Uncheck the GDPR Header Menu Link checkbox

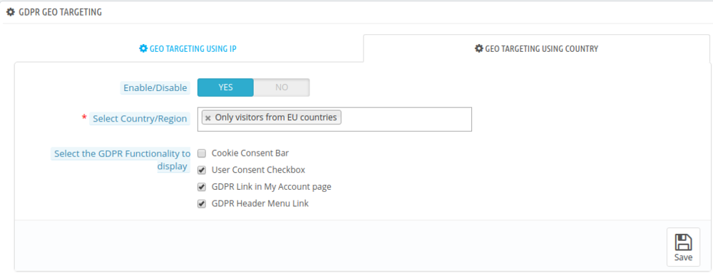click(x=202, y=204)
